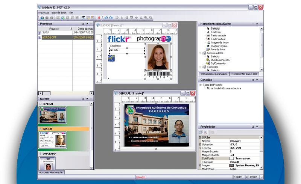Image resolution: width=301 pixels, height=184 pixels.
Task: Click the flickr logo in BASICO window
Action: click(x=119, y=39)
